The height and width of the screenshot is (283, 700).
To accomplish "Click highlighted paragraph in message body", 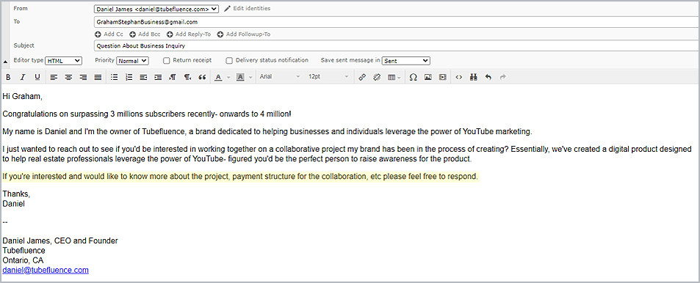I will (240, 177).
